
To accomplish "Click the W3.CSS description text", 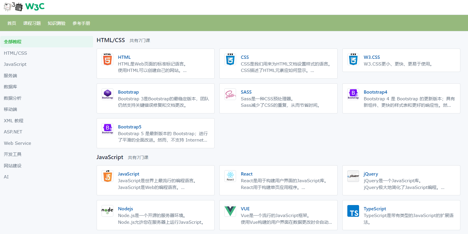I will [399, 64].
